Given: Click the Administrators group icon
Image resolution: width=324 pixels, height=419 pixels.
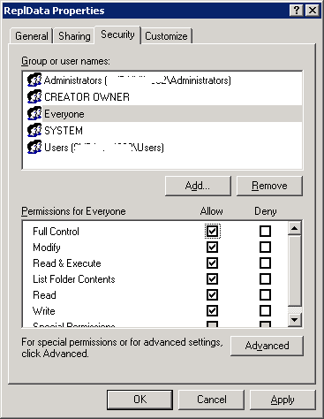Looking at the screenshot, I should 34,80.
